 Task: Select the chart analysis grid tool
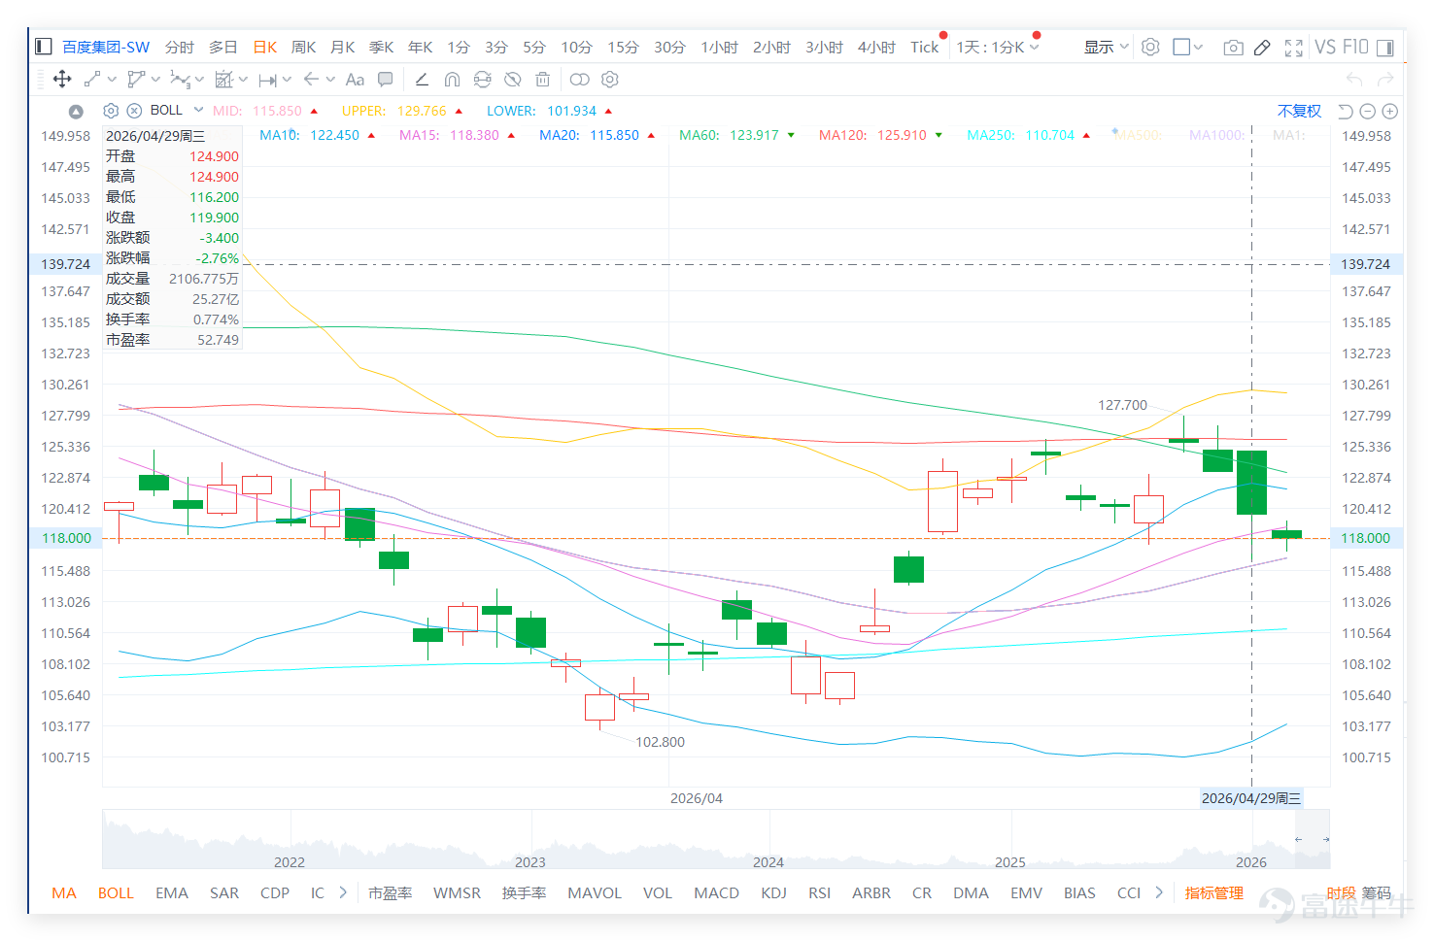tap(223, 80)
